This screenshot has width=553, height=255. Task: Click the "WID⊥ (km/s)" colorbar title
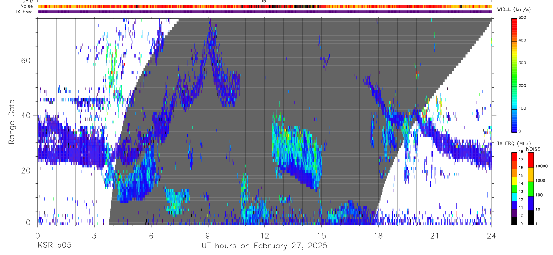[513, 9]
